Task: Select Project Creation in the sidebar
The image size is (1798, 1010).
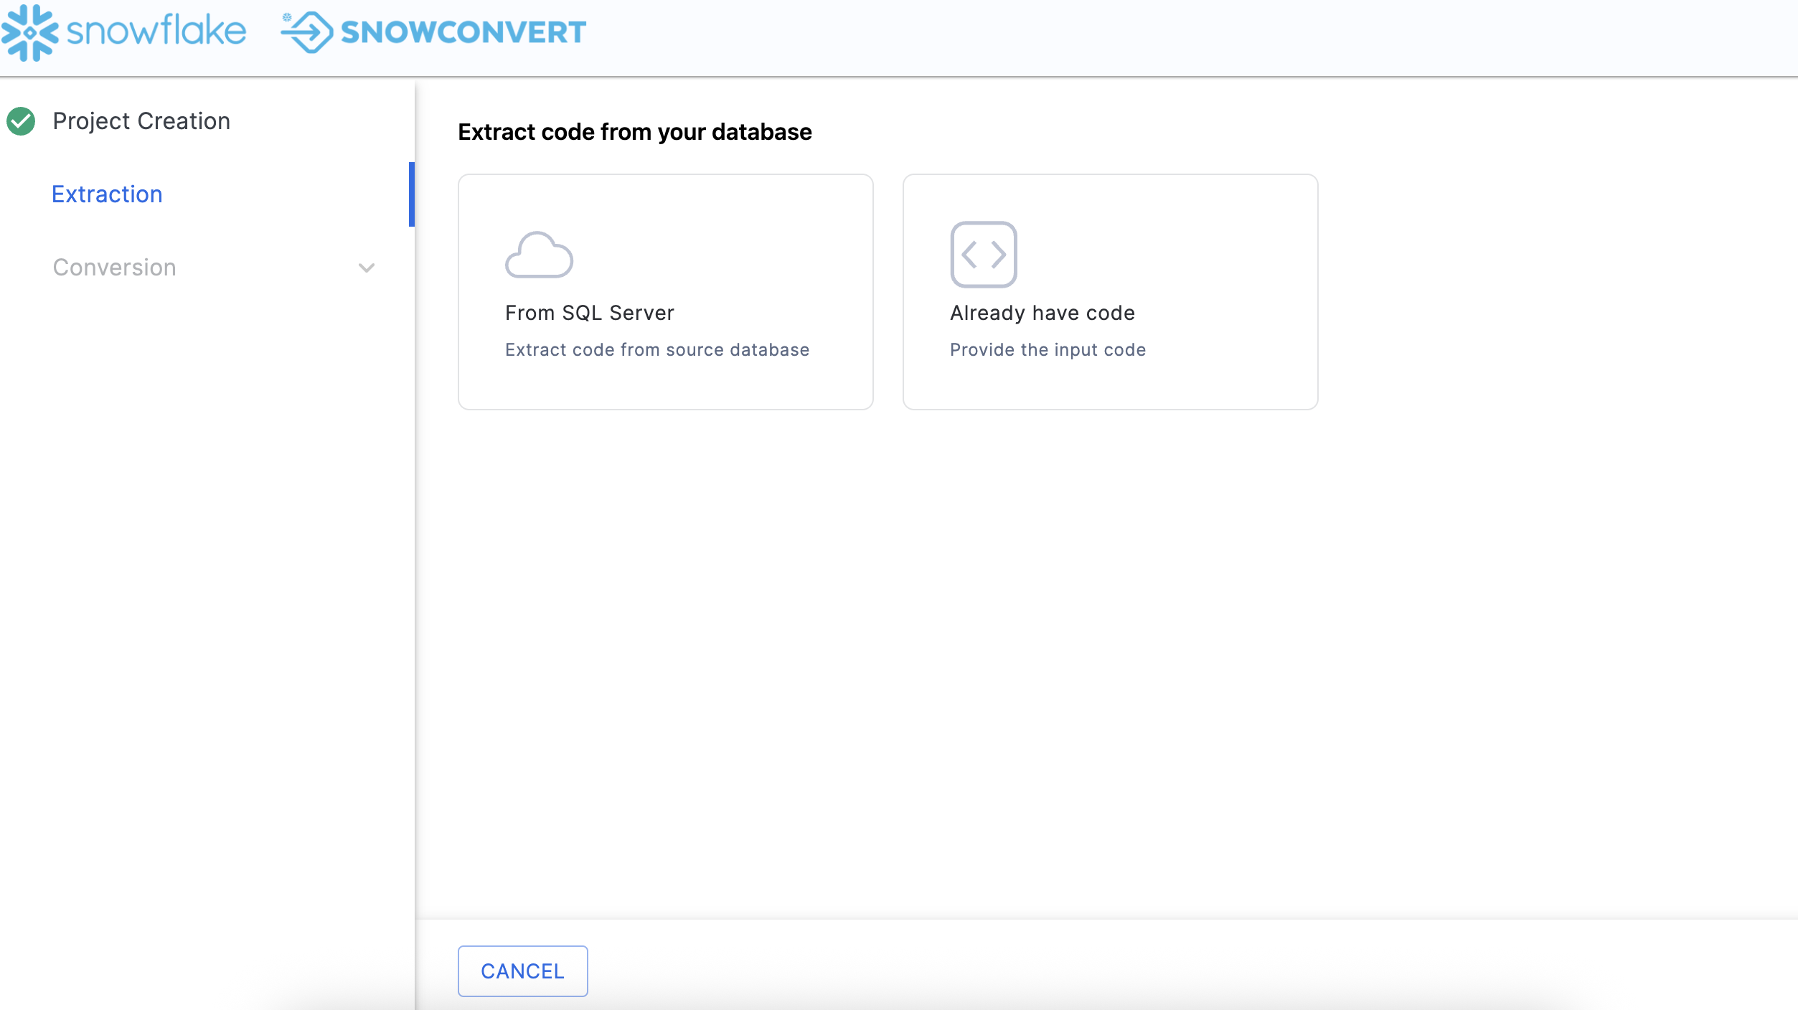Action: [x=141, y=121]
